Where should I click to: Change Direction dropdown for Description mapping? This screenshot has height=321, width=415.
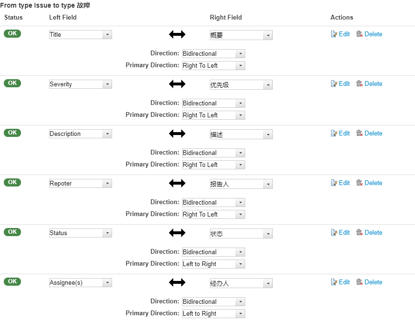[213, 153]
